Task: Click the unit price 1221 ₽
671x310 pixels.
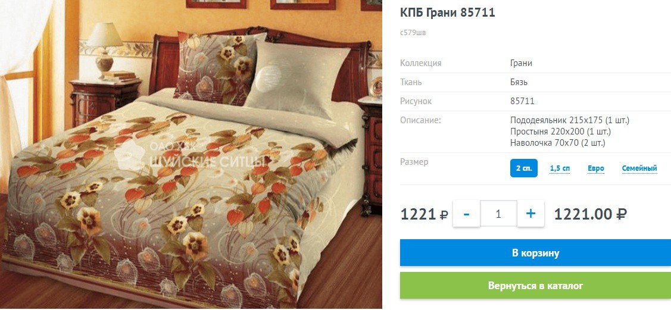Action: (424, 214)
